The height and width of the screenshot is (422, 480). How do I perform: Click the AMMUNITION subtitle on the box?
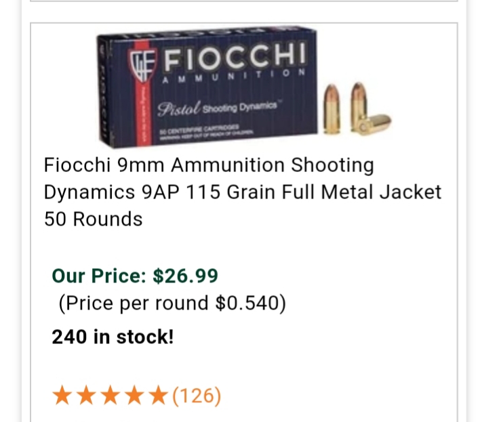tap(234, 77)
